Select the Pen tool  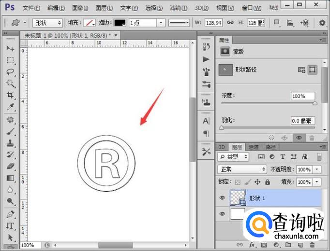point(10,213)
